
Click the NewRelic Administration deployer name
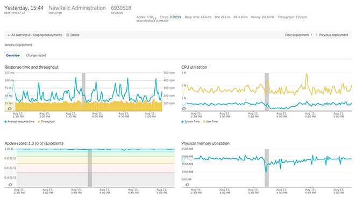click(77, 8)
